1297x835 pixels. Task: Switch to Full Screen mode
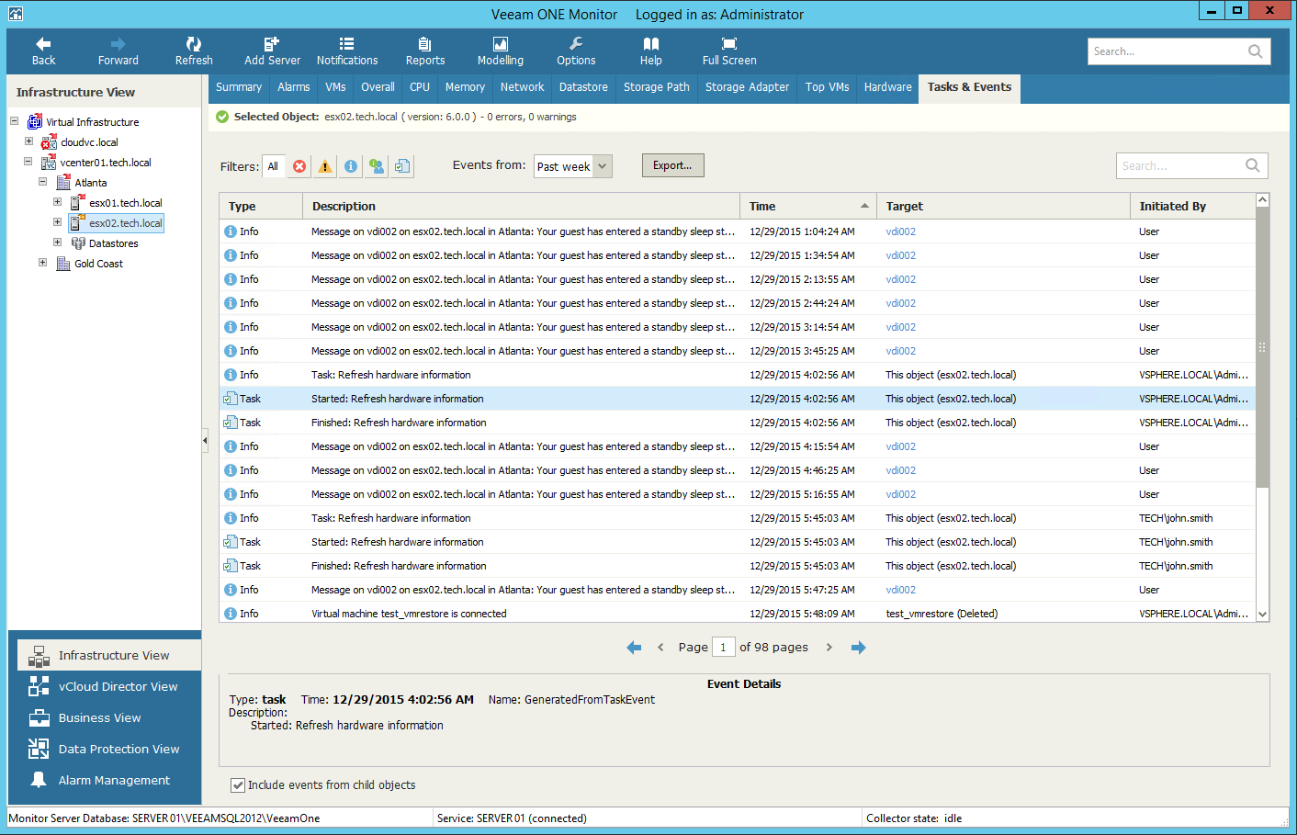pyautogui.click(x=729, y=51)
